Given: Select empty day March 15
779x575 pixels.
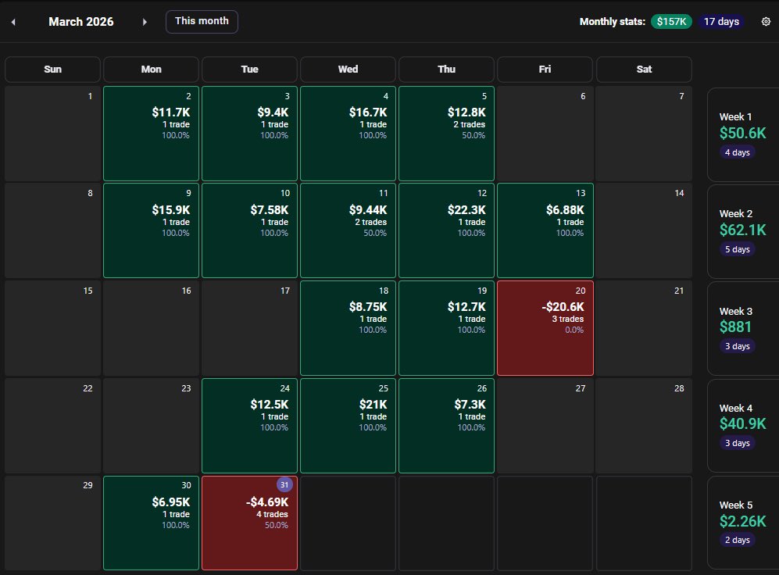Looking at the screenshot, I should point(52,328).
